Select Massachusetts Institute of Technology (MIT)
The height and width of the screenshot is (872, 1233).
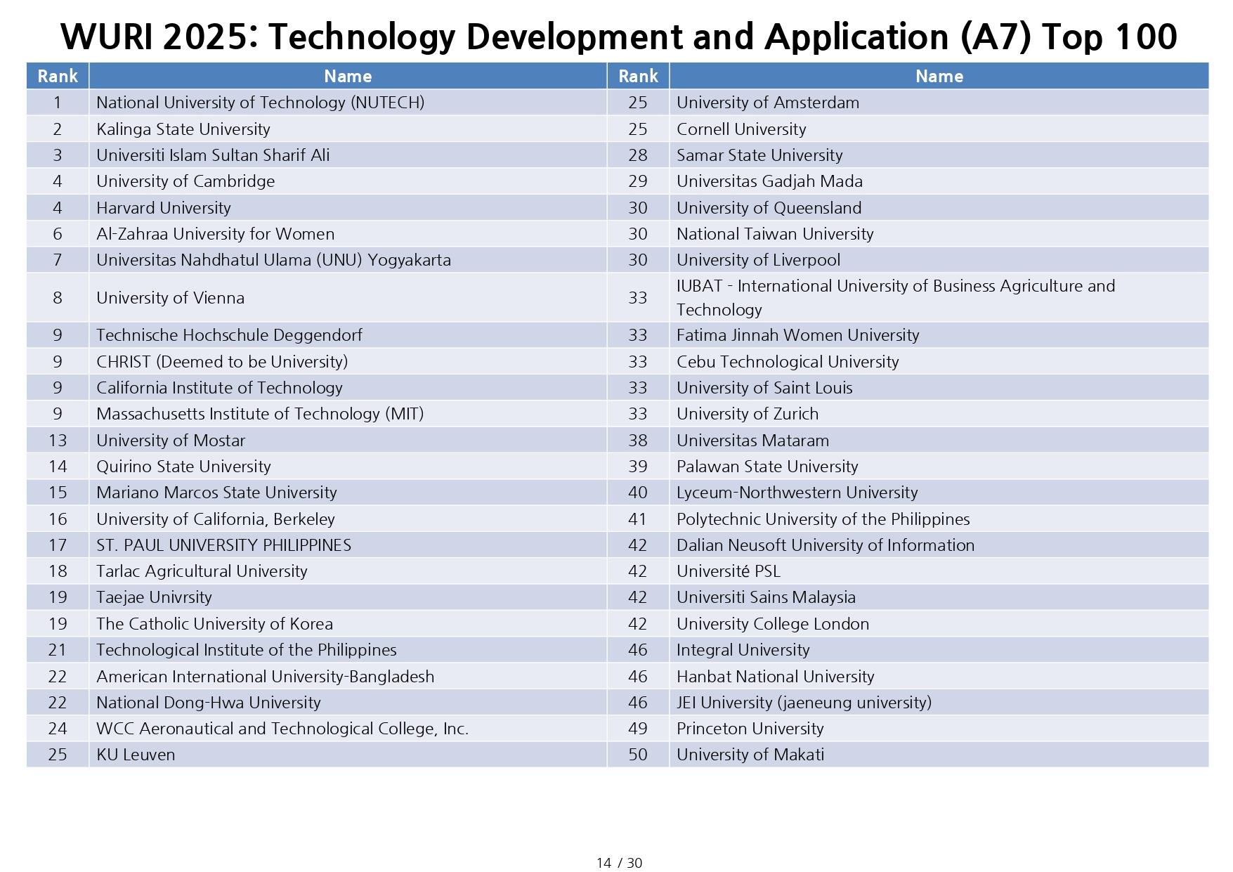tap(260, 414)
